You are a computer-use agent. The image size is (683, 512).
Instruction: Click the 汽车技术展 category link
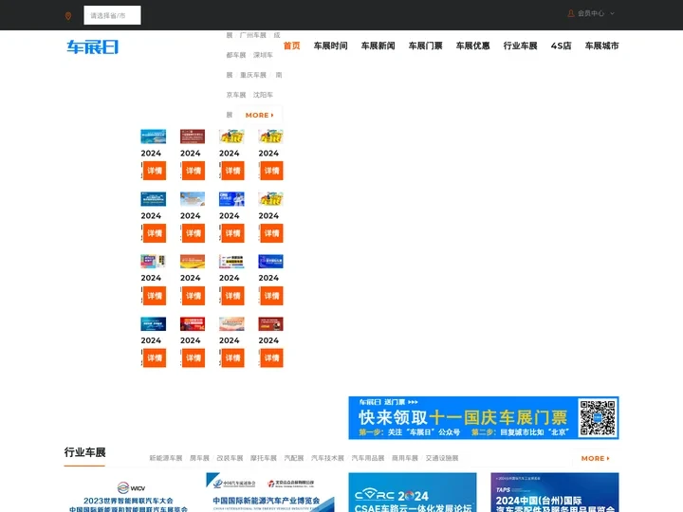click(x=327, y=458)
